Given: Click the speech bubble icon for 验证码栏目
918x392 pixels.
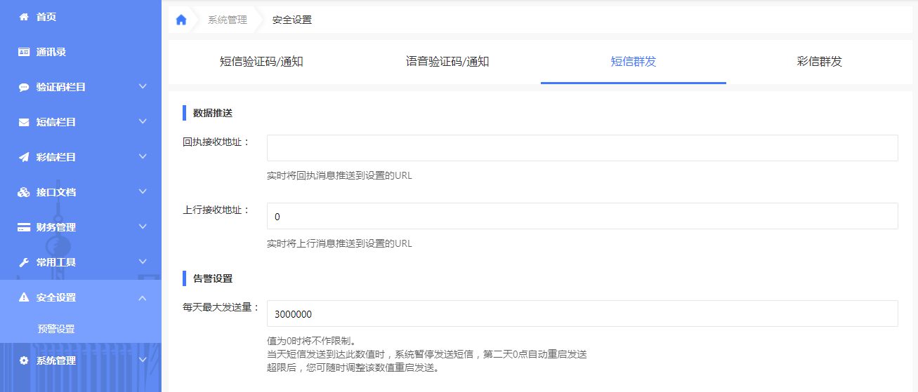Looking at the screenshot, I should pos(24,87).
